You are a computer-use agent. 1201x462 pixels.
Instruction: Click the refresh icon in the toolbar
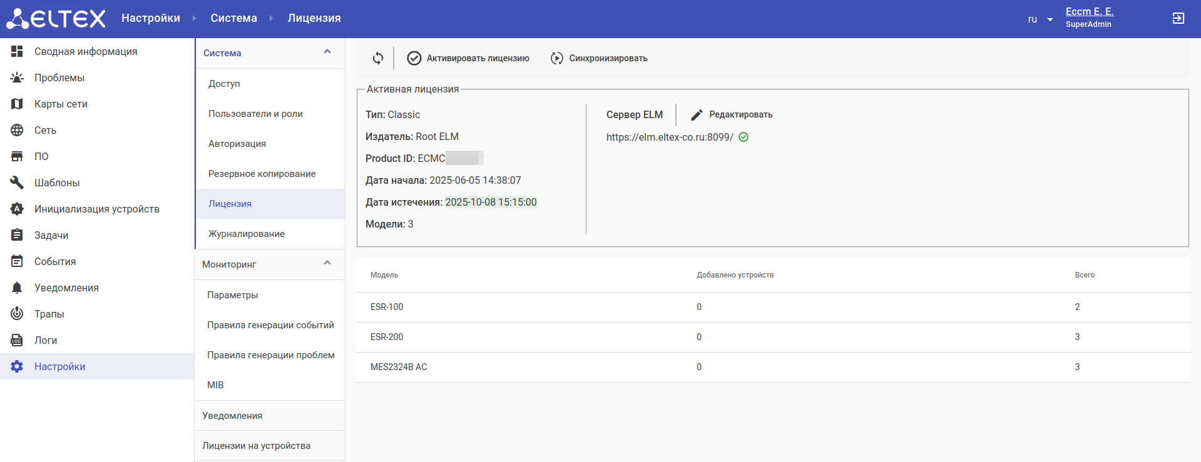[378, 58]
